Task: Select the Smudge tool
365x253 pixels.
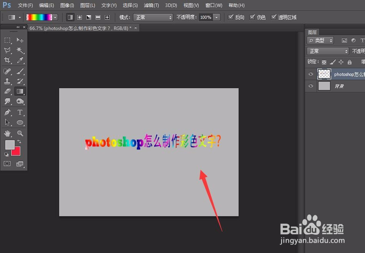Action: pyautogui.click(x=7, y=101)
